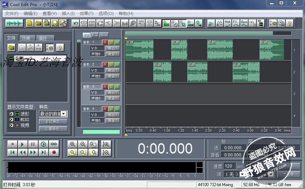Image resolution: width=305 pixels, height=189 pixels.
Task: Click the circled play-to-end button
Action: [43, 144]
